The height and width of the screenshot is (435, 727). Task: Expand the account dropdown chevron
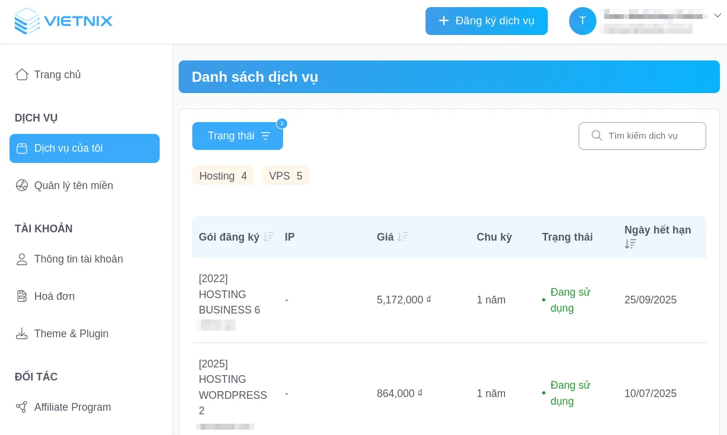pyautogui.click(x=717, y=15)
